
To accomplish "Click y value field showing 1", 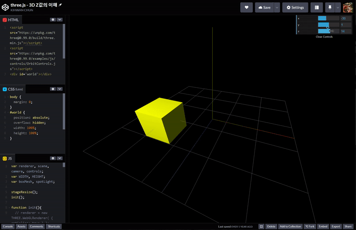I will 346,25.
